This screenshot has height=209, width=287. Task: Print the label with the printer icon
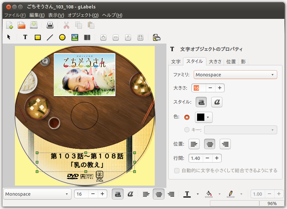50,25
